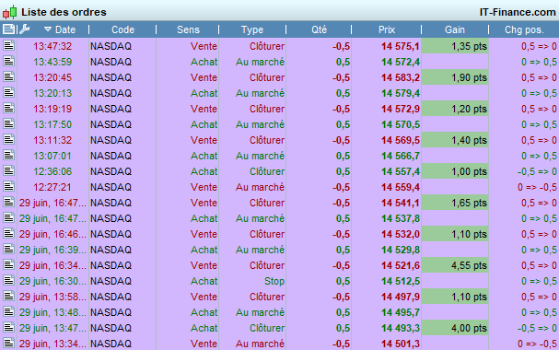Image resolution: width=559 pixels, height=350 pixels.
Task: Open order details icon for 13:47:32 row
Action: pos(8,46)
